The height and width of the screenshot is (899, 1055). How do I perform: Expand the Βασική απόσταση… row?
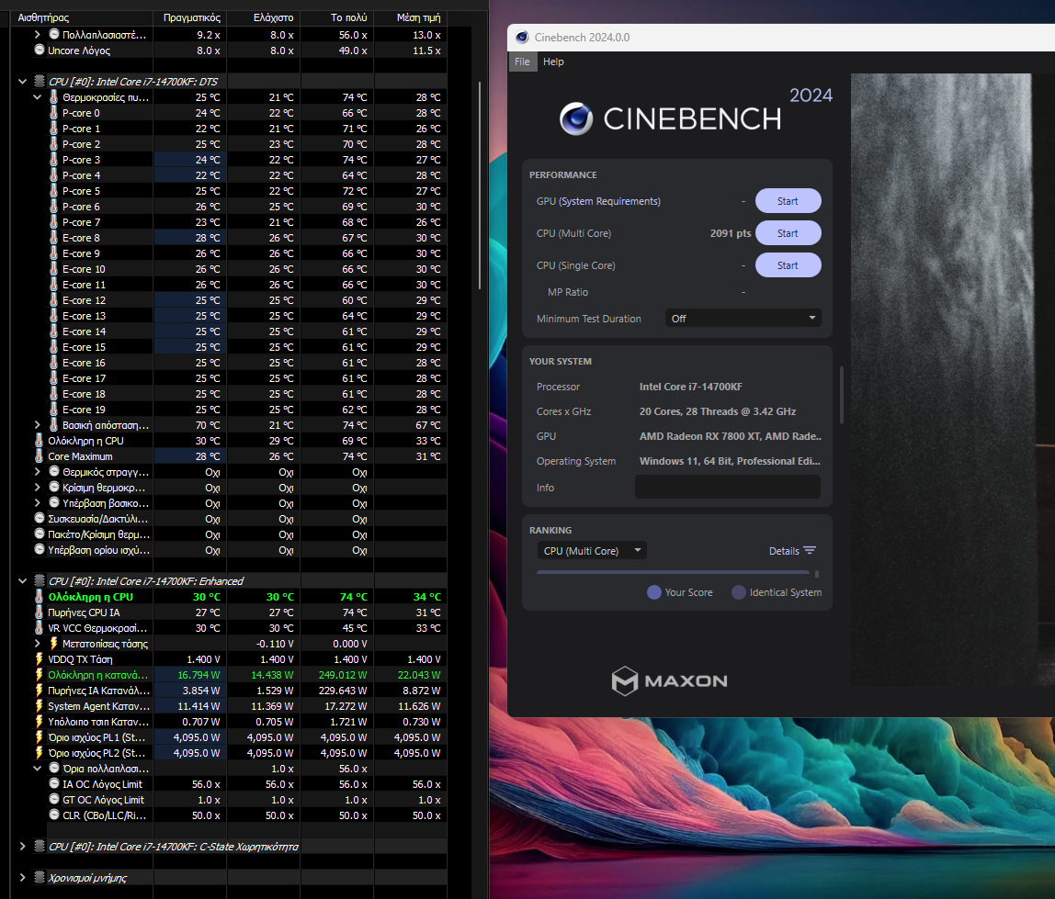tap(38, 425)
